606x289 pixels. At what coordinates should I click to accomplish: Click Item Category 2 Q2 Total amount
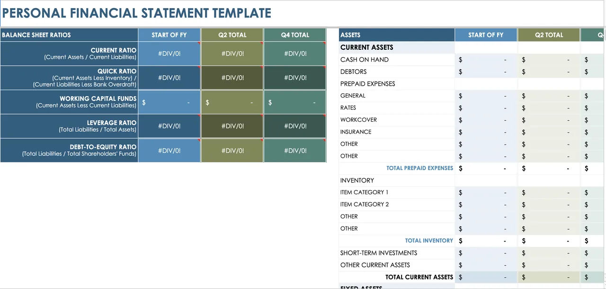coord(549,205)
